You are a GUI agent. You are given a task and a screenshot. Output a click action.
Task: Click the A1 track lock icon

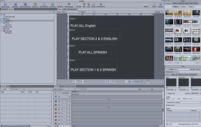[x=69, y=102]
